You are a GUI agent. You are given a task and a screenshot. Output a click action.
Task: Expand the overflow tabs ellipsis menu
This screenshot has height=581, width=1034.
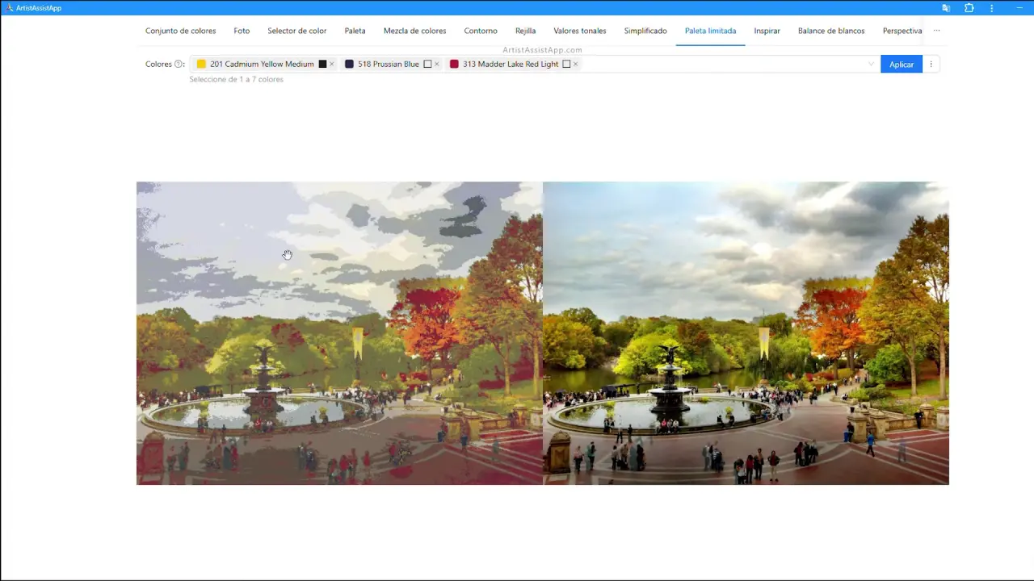[x=936, y=31]
